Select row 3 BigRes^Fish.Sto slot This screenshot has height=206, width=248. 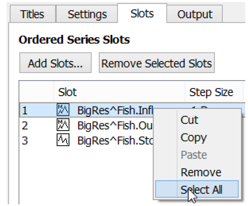point(114,140)
